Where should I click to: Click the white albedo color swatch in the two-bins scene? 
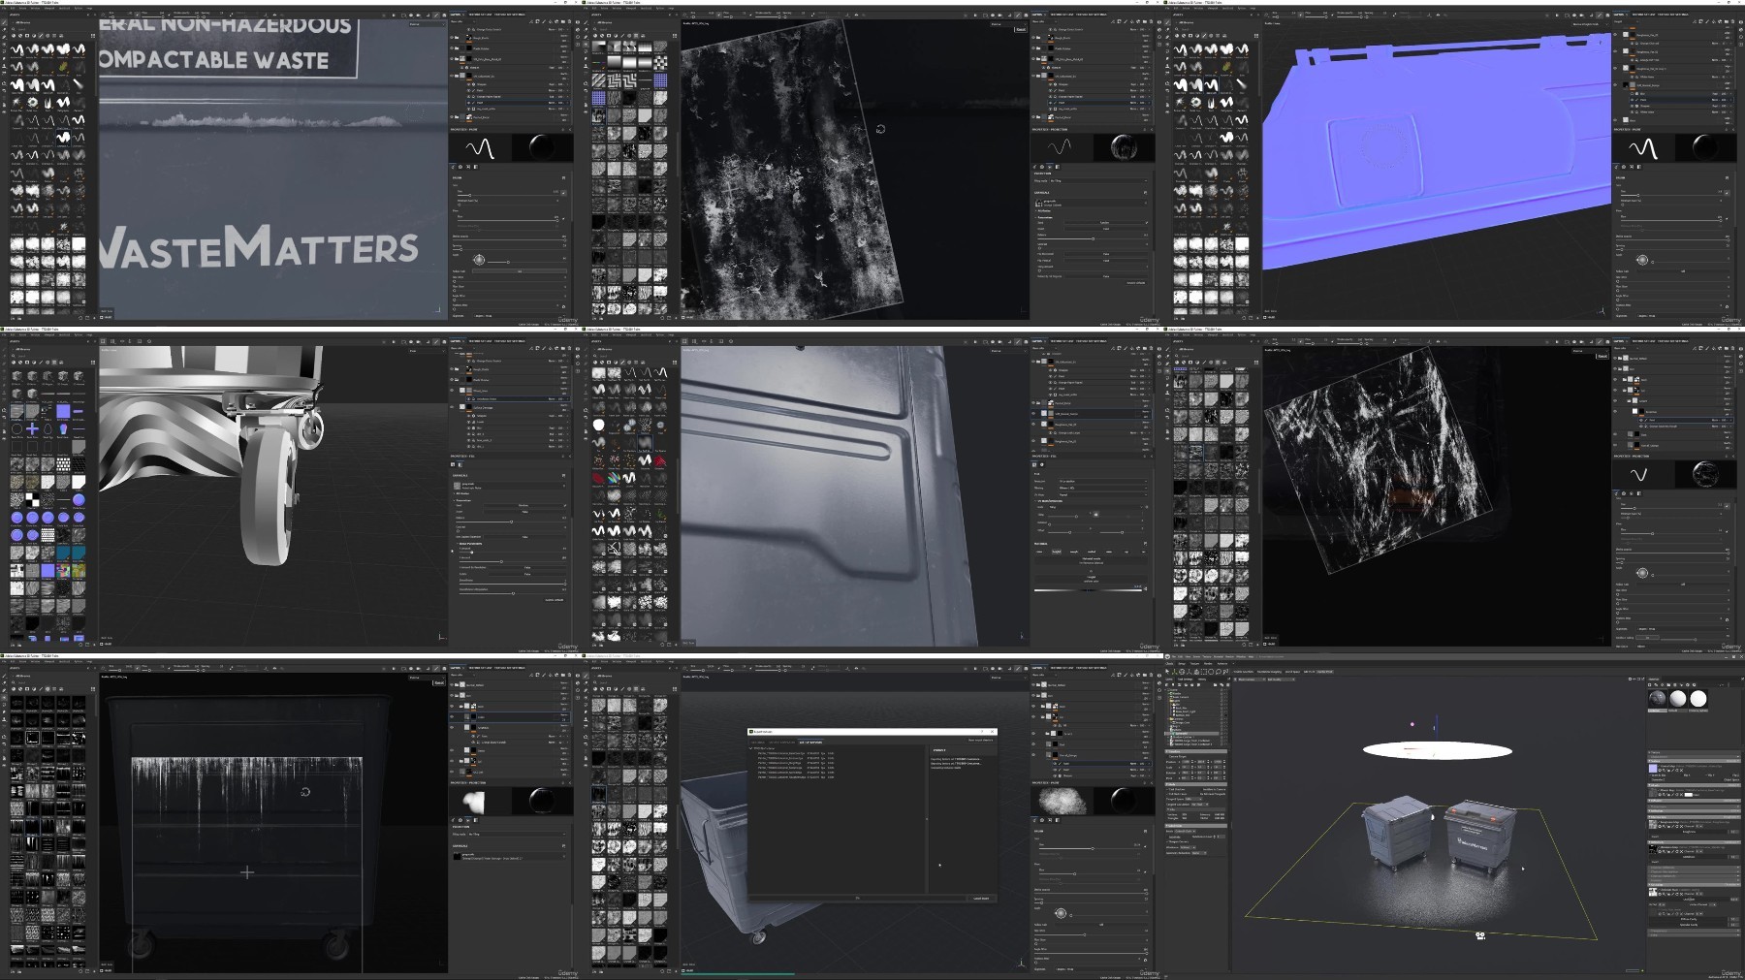[1689, 795]
